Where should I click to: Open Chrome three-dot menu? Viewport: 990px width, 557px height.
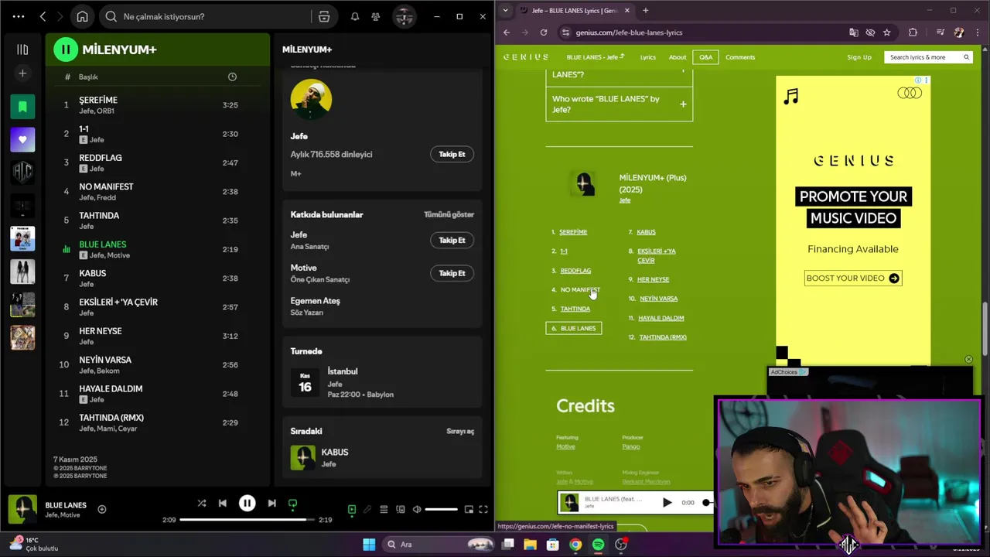coord(977,32)
